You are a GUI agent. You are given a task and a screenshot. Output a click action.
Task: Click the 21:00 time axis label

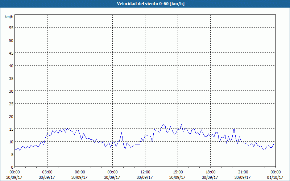243,172
